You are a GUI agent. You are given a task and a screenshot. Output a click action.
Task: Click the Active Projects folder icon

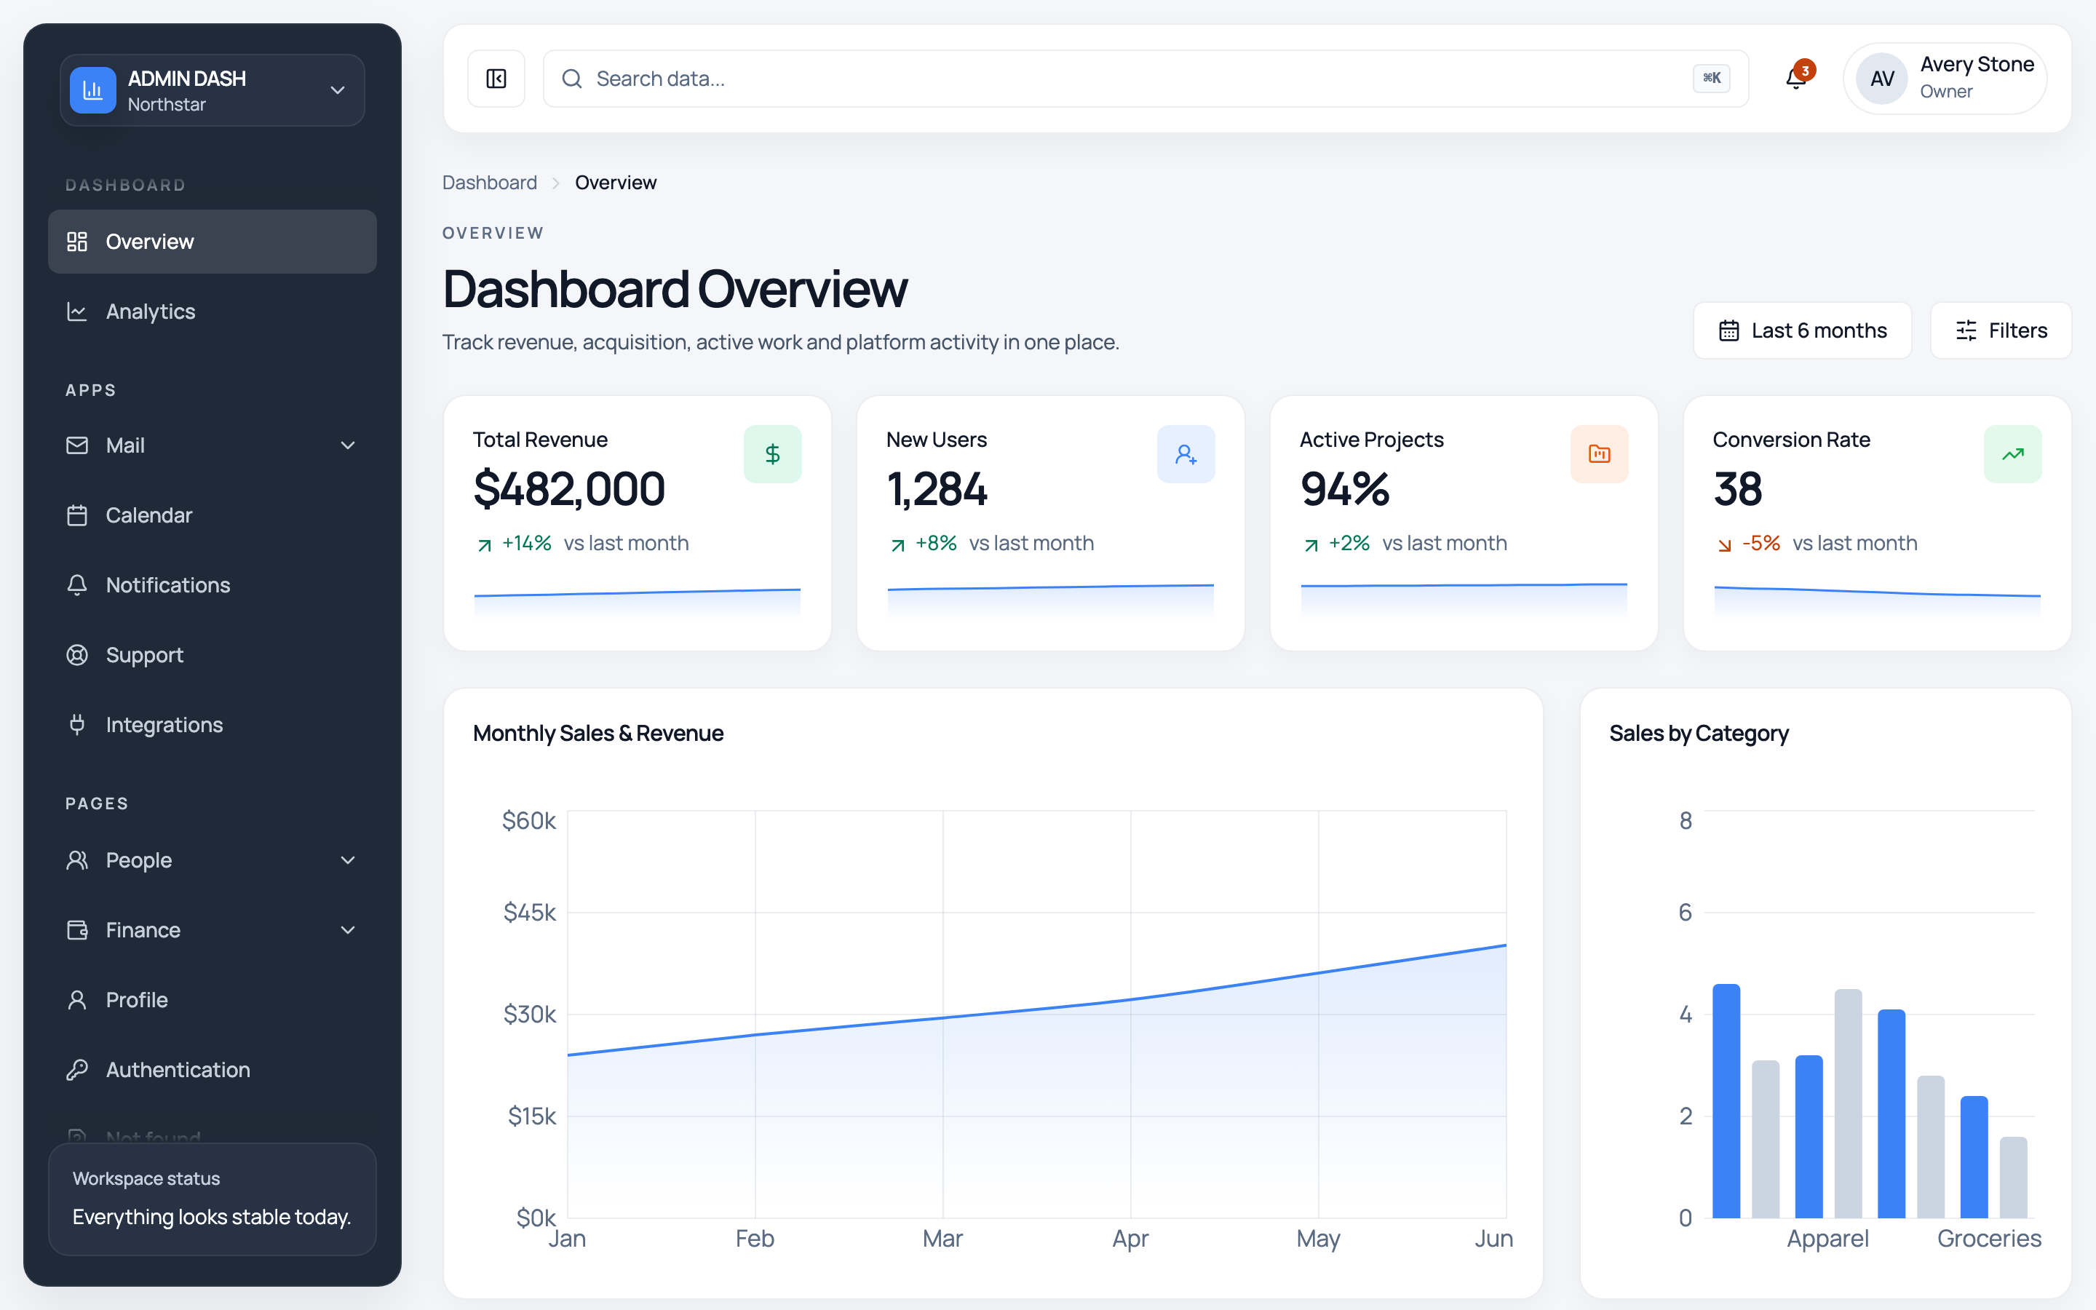click(1599, 454)
